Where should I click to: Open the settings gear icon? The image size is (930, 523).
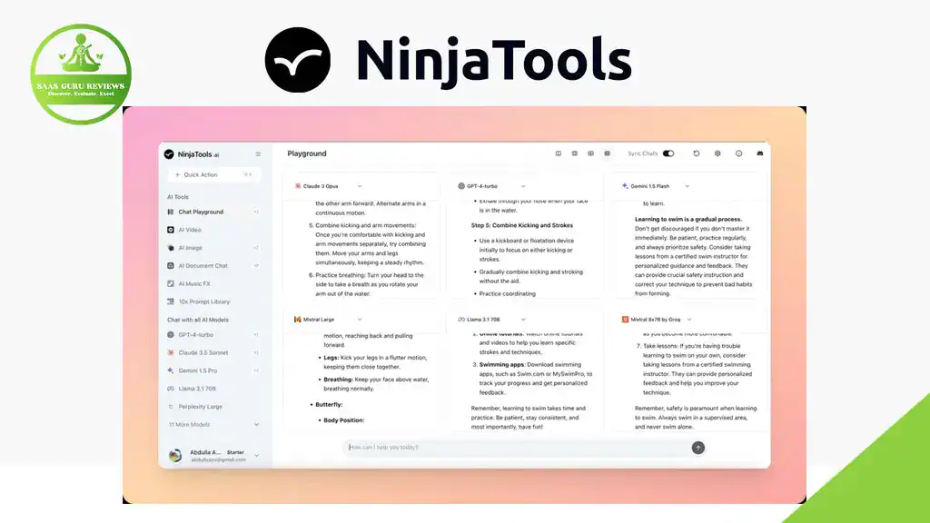point(717,153)
